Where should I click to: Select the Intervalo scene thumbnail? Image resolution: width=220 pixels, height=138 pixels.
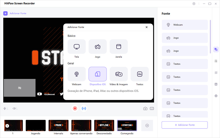click(x=58, y=125)
